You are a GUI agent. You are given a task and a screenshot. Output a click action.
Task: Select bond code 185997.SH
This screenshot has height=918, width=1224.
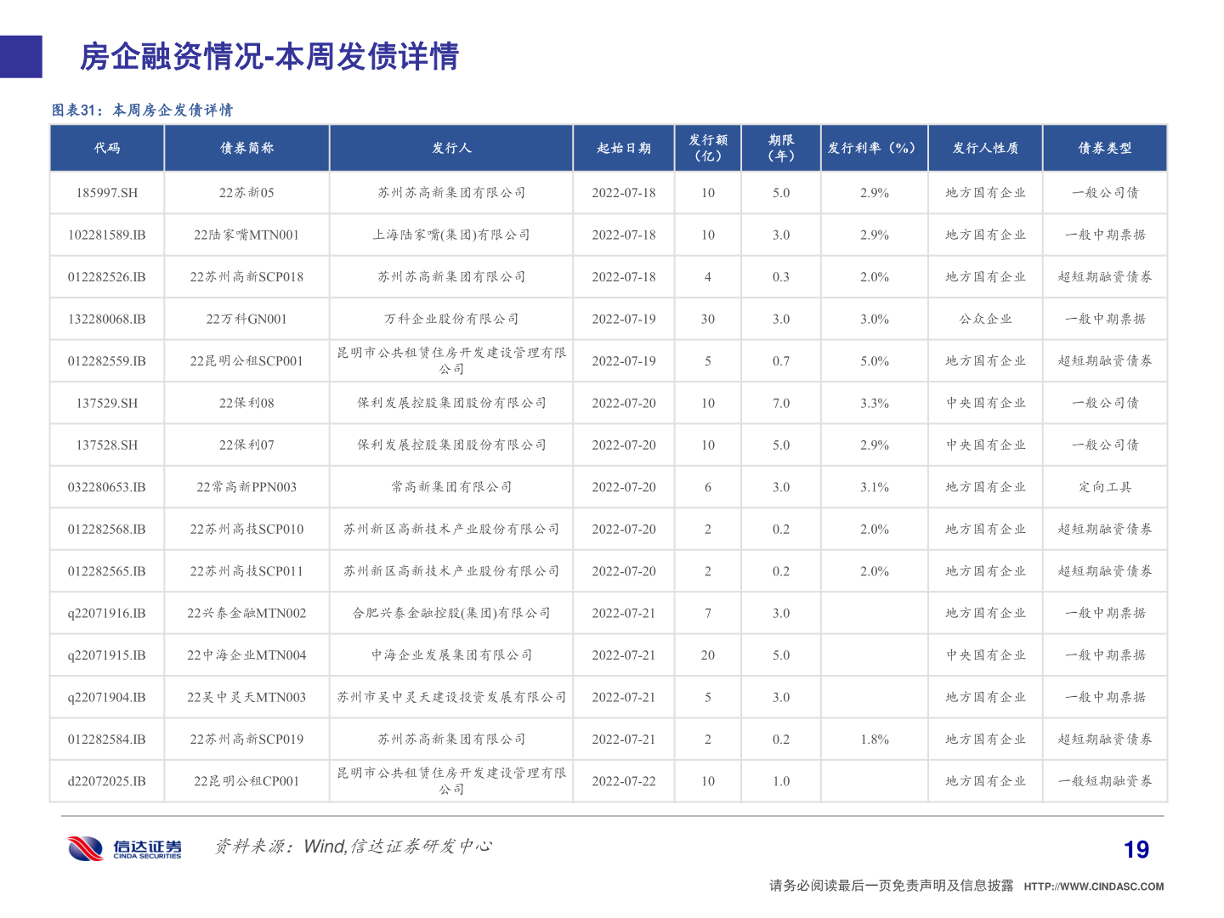click(108, 192)
